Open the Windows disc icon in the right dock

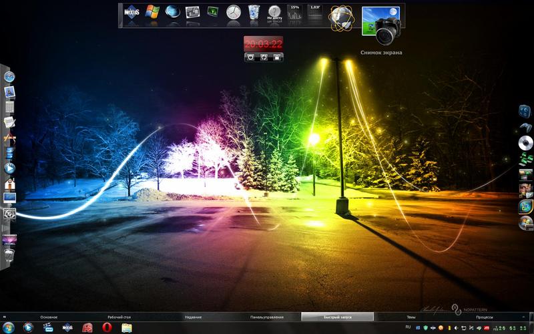pos(525,223)
